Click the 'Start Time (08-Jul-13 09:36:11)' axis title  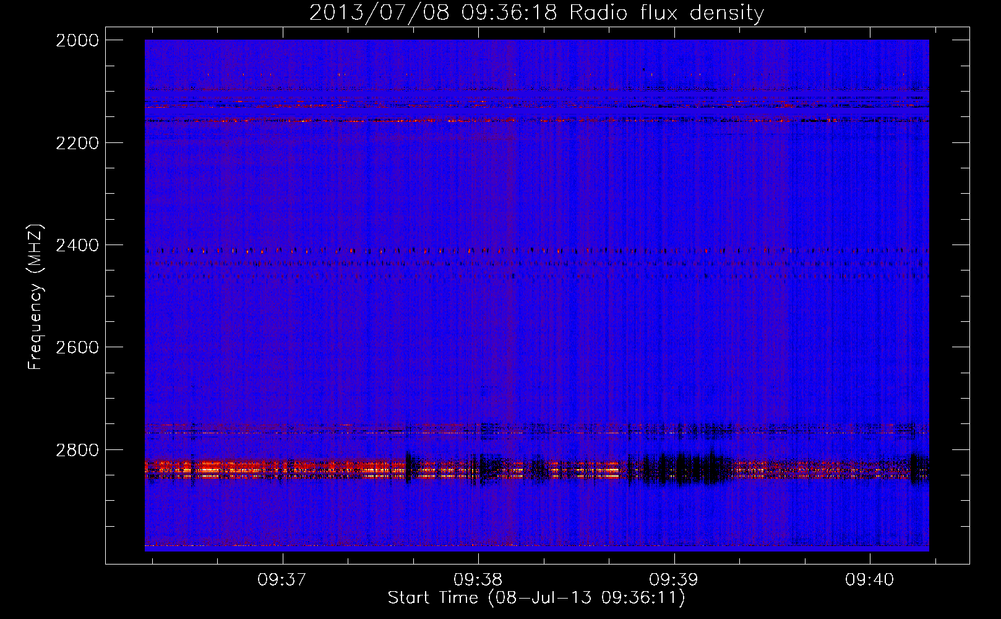(536, 598)
